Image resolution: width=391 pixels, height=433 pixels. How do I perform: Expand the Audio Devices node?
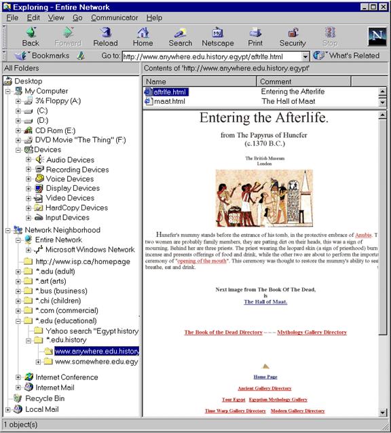point(29,159)
